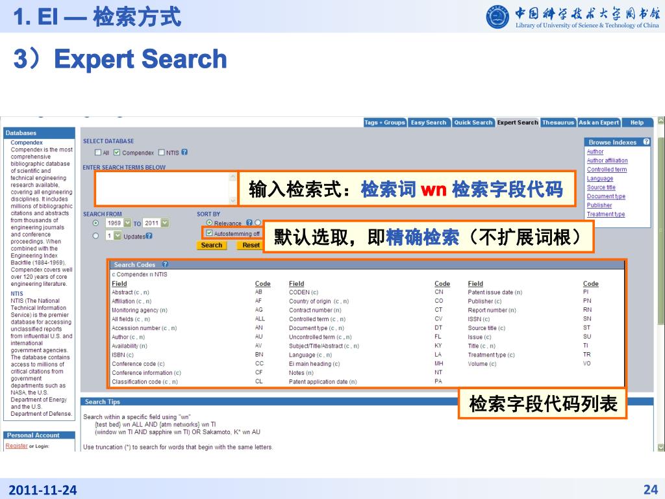Click the Patent issue date (n) entry
665x499 pixels.
click(x=495, y=292)
